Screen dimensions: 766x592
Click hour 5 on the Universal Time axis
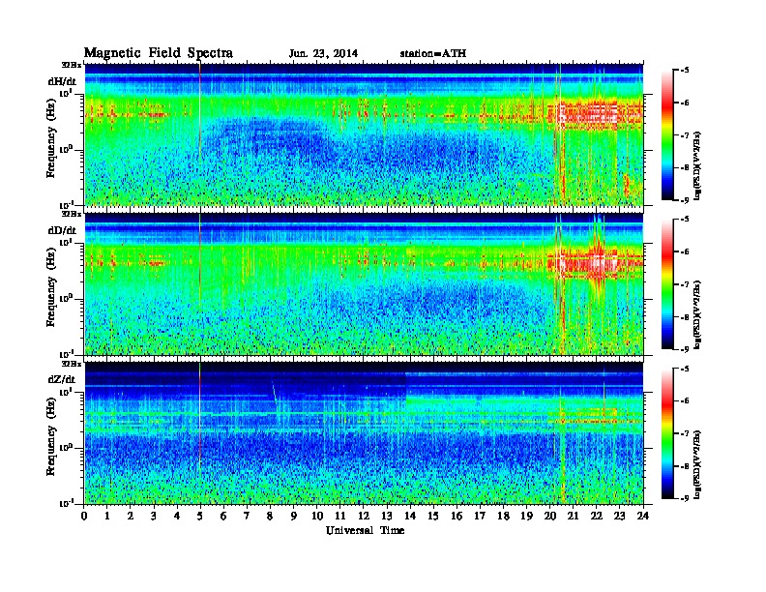tap(200, 516)
